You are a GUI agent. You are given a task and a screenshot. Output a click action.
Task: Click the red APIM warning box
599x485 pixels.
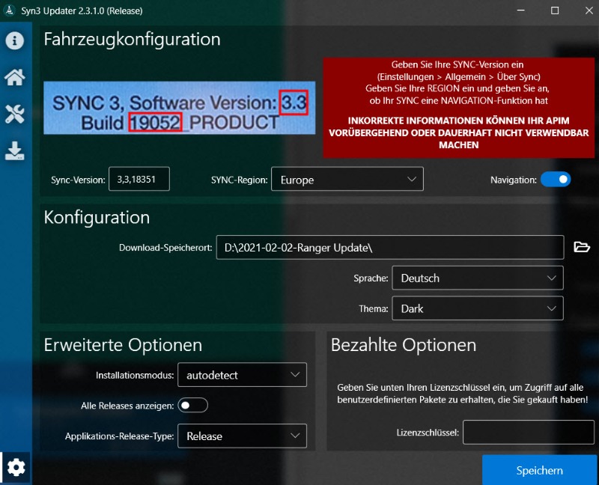[458, 108]
